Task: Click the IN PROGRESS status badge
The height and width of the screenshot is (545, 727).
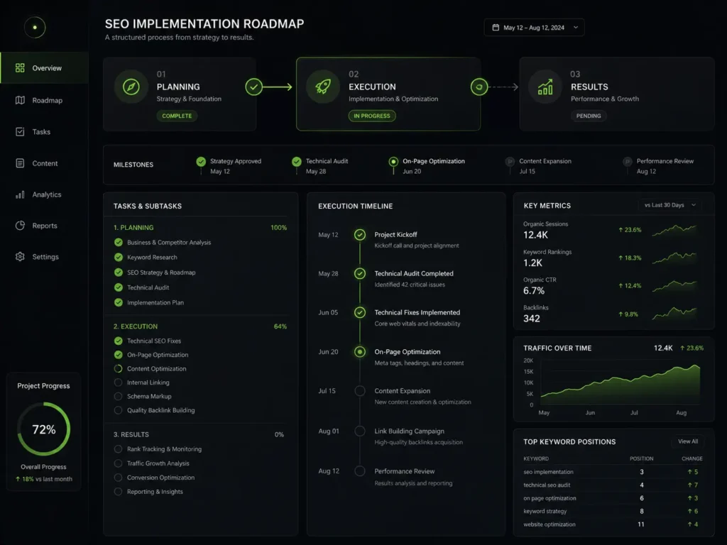Action: 372,116
